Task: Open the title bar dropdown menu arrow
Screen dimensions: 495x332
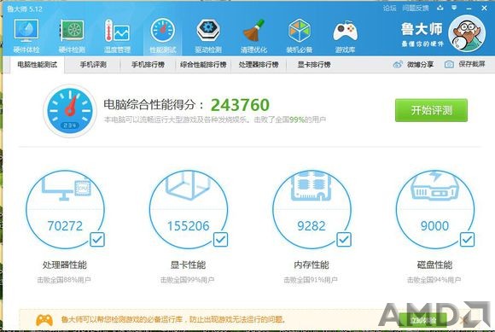Action: pos(454,8)
